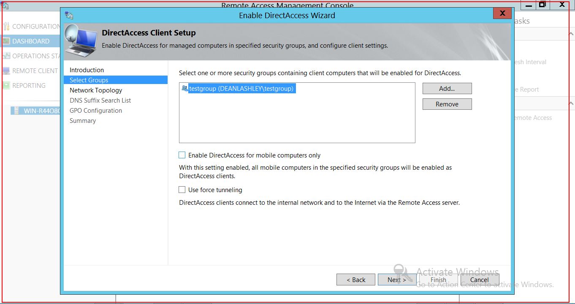This screenshot has height=304, width=575.
Task: Select the Select Groups wizard step
Action: (x=89, y=80)
